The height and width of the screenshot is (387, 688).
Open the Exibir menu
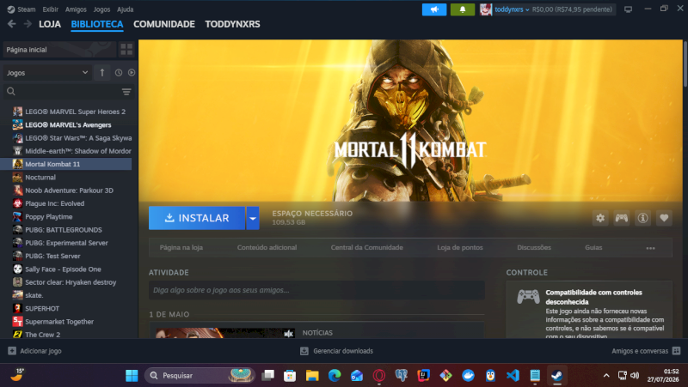51,9
